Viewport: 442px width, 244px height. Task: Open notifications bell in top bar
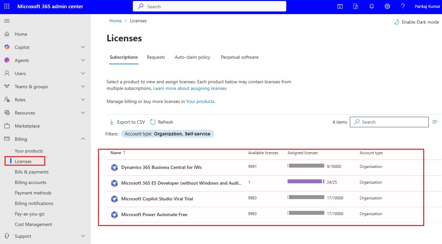371,6
